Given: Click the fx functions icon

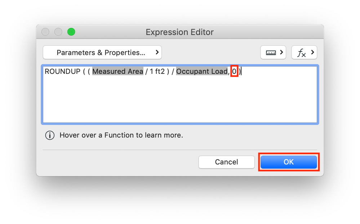Looking at the screenshot, I should pos(301,53).
